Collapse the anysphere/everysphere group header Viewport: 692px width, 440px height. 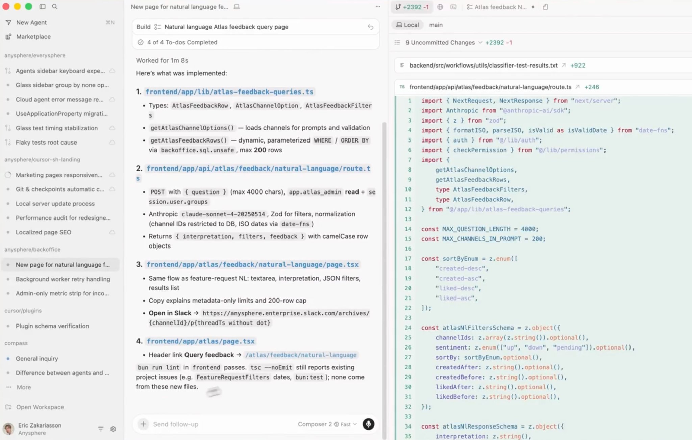point(35,55)
